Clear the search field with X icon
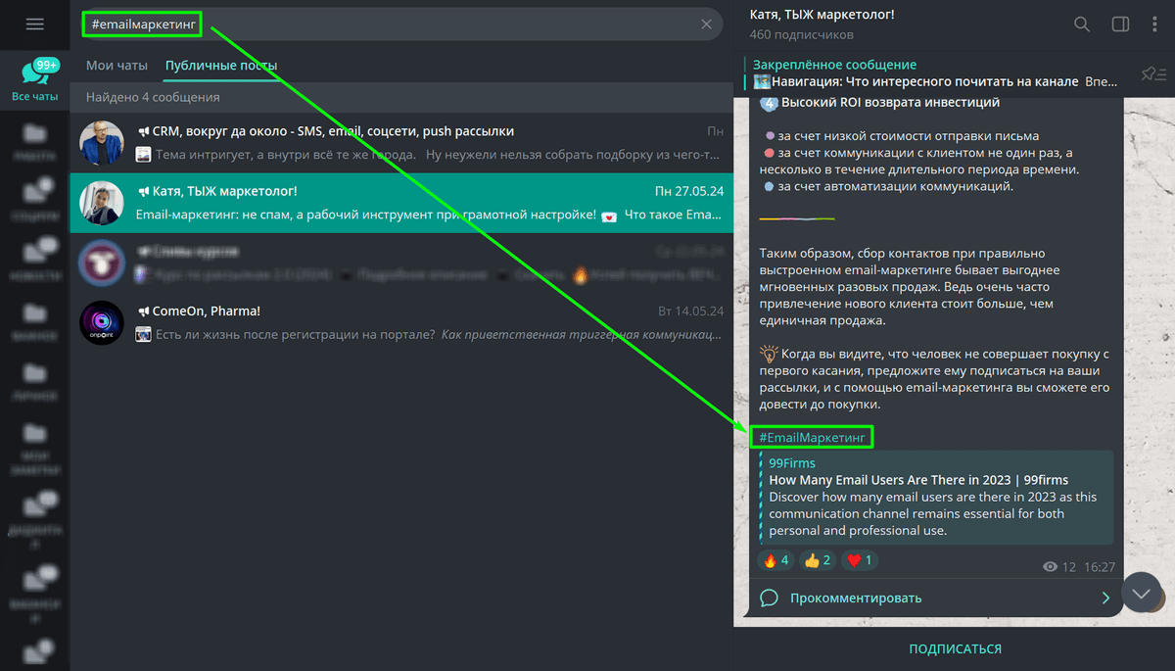1175x671 pixels. [706, 24]
